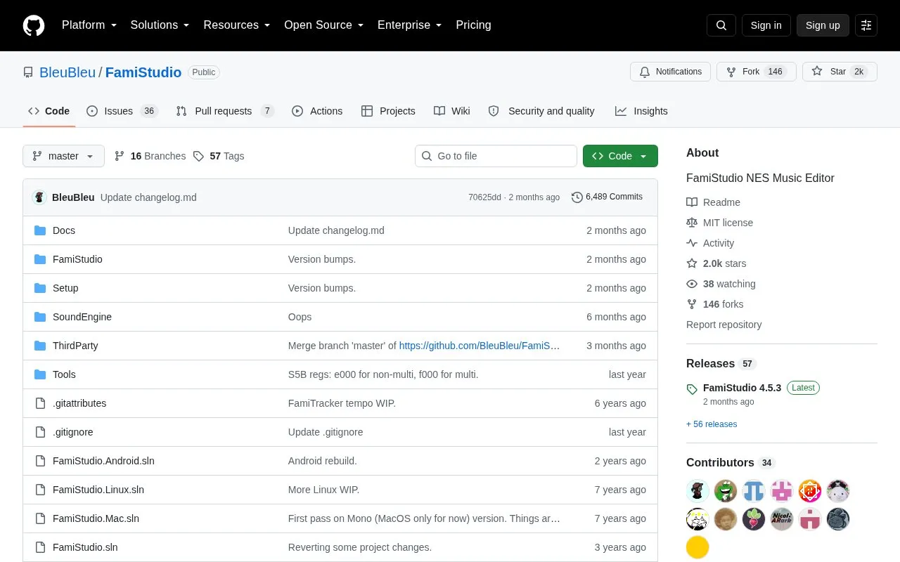
Task: Open the Docs folder
Action: [64, 230]
